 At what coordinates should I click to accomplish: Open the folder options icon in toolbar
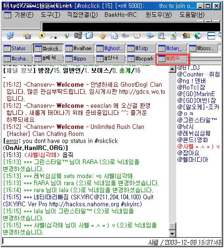coord(27,36)
